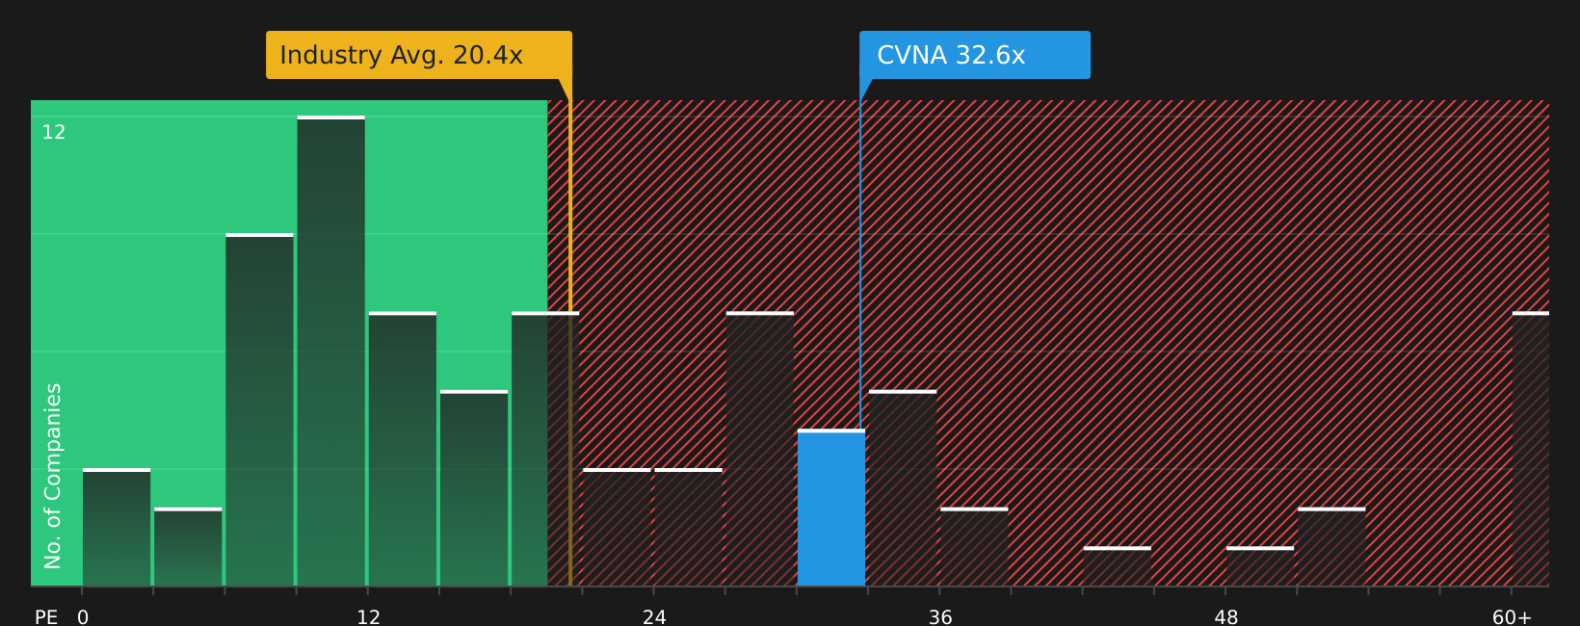The width and height of the screenshot is (1580, 626).
Task: Click the CVNA 32.6x label
Action: [x=975, y=55]
